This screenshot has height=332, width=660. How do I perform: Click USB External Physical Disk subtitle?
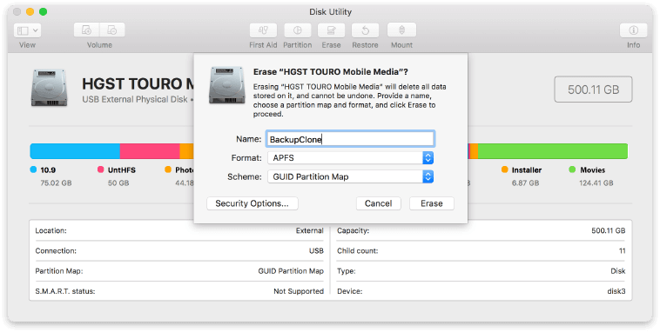pyautogui.click(x=135, y=100)
